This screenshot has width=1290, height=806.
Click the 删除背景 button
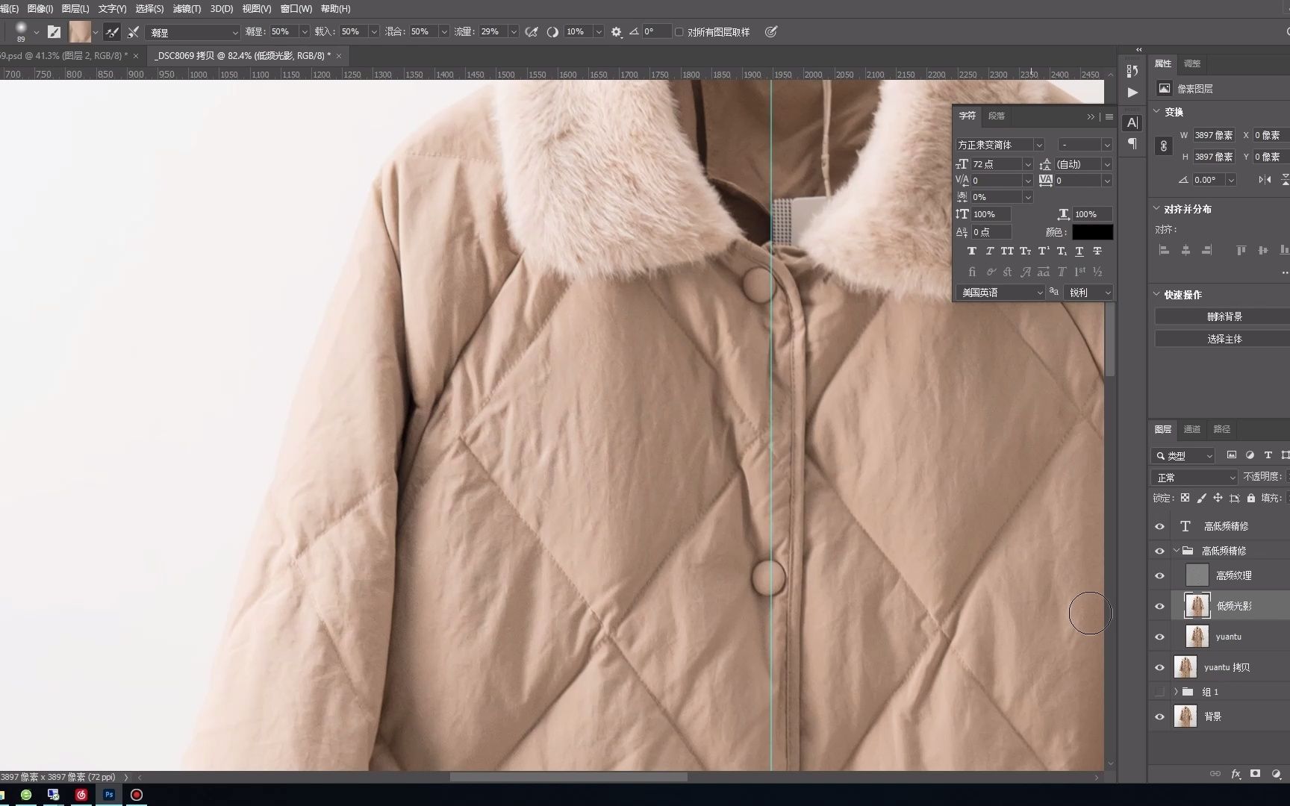(x=1224, y=316)
